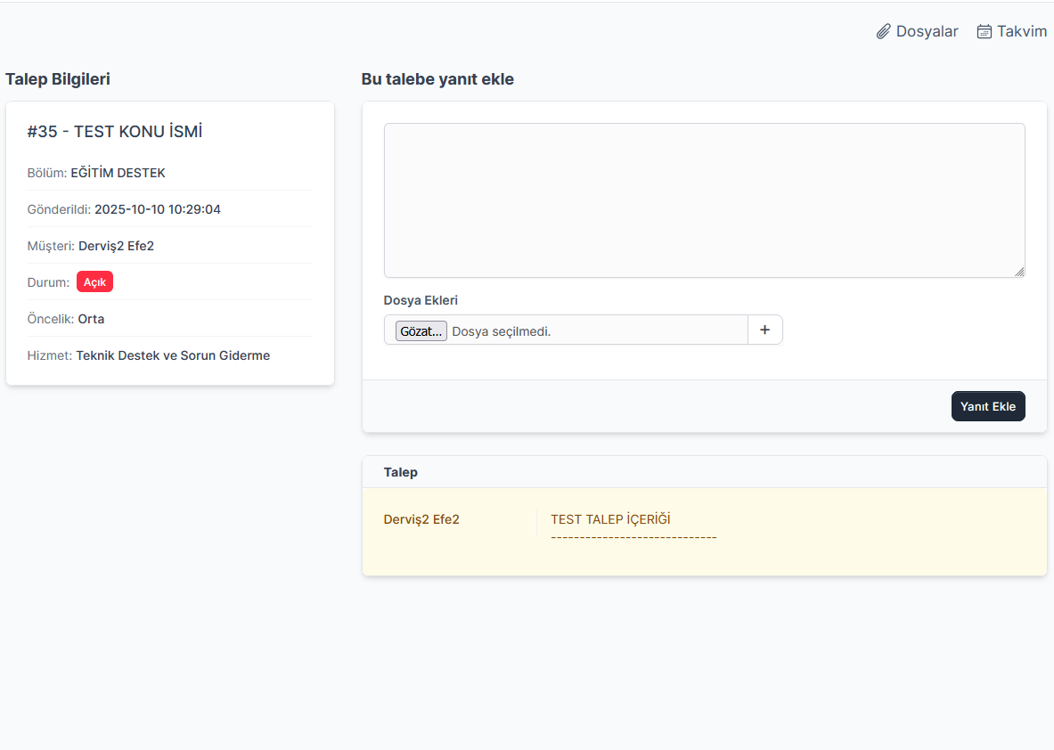Image resolution: width=1054 pixels, height=750 pixels.
Task: Click the paperclip icon beside Dosyalar
Action: (x=883, y=32)
